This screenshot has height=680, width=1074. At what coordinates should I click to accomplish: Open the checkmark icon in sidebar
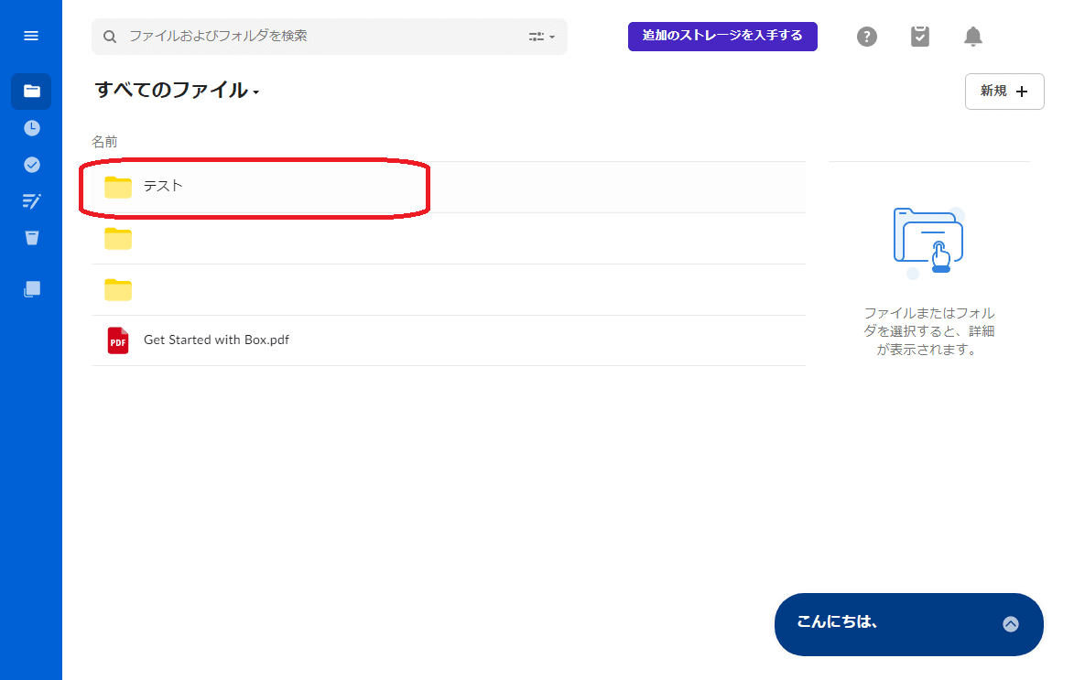pos(31,165)
